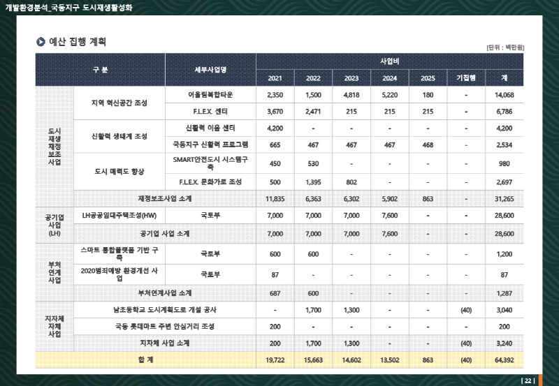Image resolution: width=559 pixels, height=386 pixels.
Task: Select the 신활력 이음 센터 cell
Action: (x=210, y=128)
